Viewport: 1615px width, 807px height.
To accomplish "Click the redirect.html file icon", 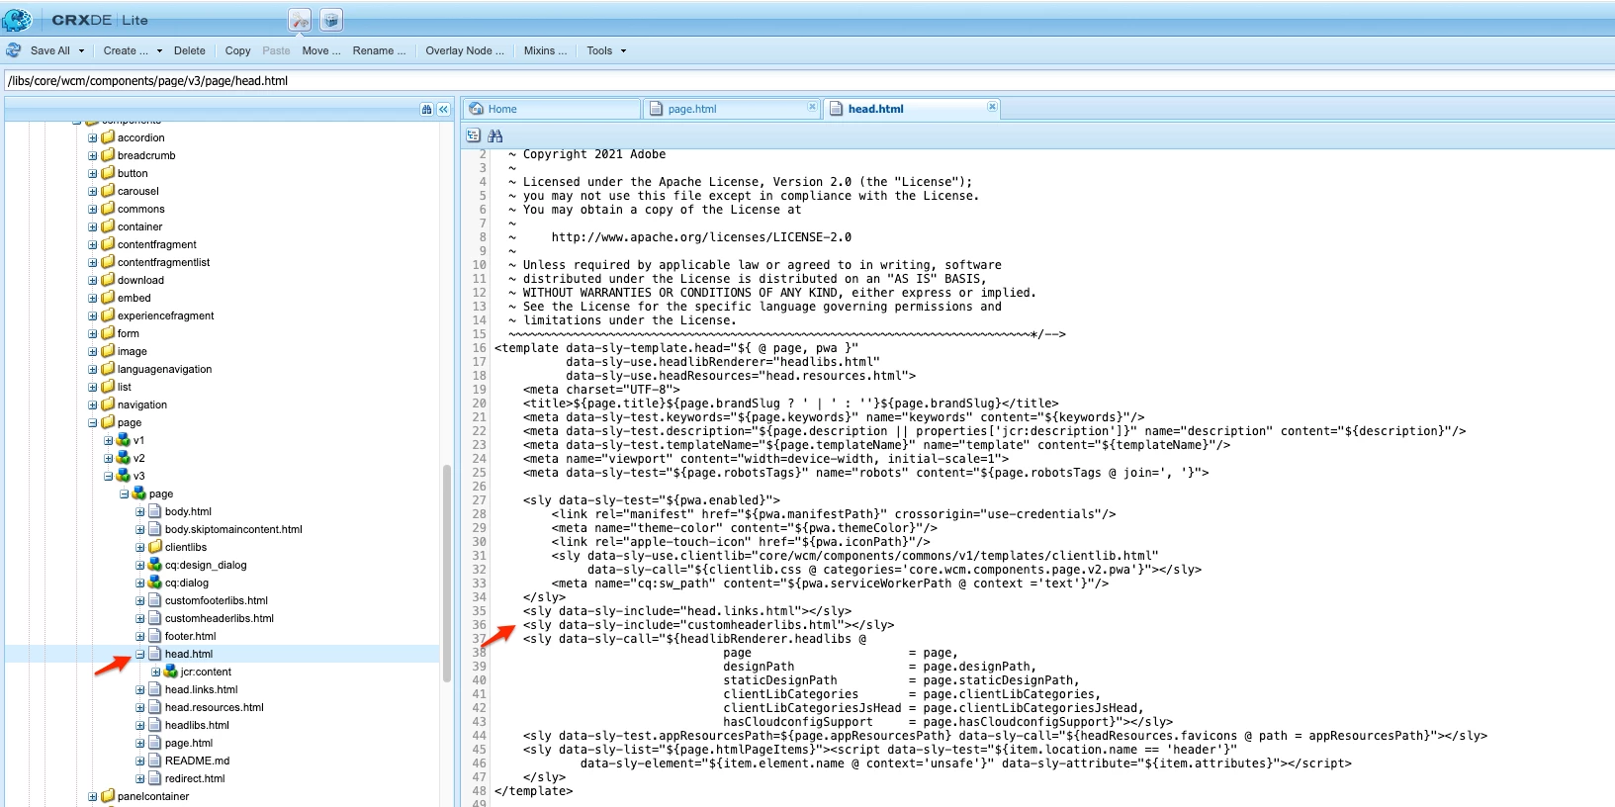I will coord(155,778).
